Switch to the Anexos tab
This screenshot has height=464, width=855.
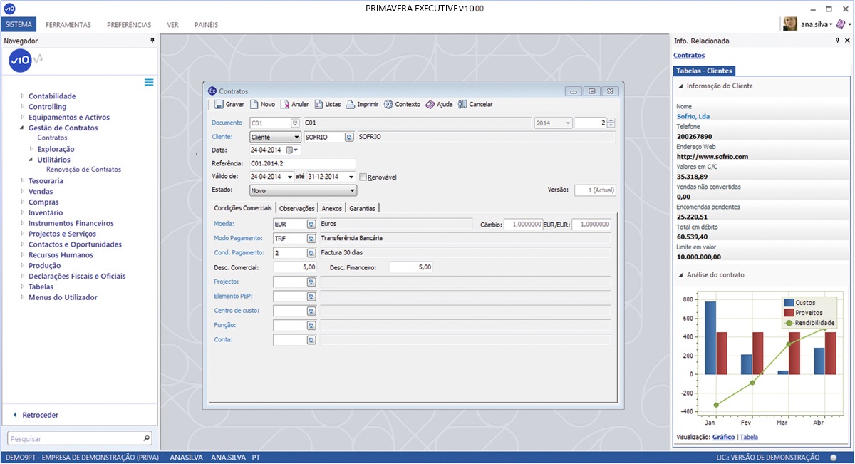332,208
